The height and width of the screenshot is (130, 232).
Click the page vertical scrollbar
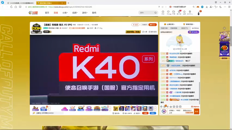coord(231,36)
